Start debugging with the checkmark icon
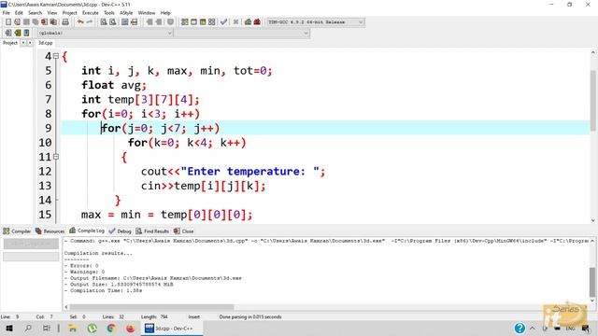This screenshot has height=336, width=598. click(x=224, y=22)
